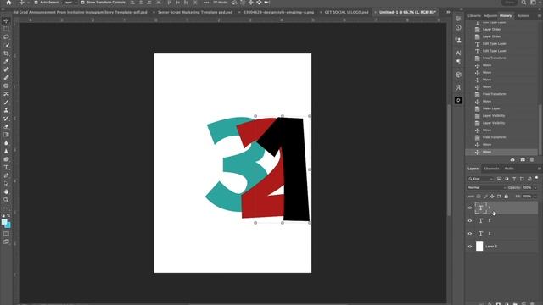The height and width of the screenshot is (305, 543).
Task: Go to the Home screen icon
Action: pyautogui.click(x=8, y=3)
